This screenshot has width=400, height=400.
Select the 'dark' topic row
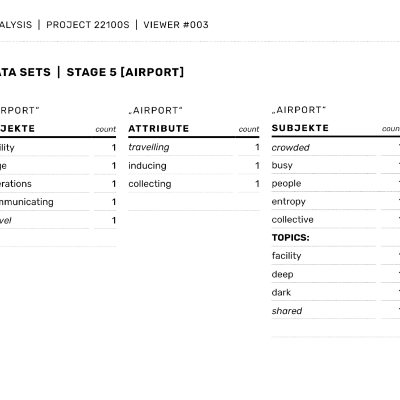tap(281, 293)
